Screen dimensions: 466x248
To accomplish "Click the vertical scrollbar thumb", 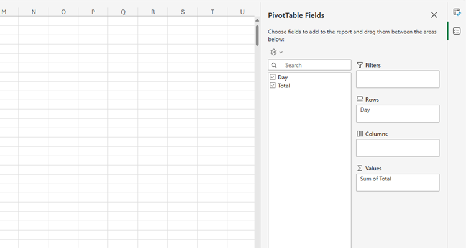I will tap(257, 35).
